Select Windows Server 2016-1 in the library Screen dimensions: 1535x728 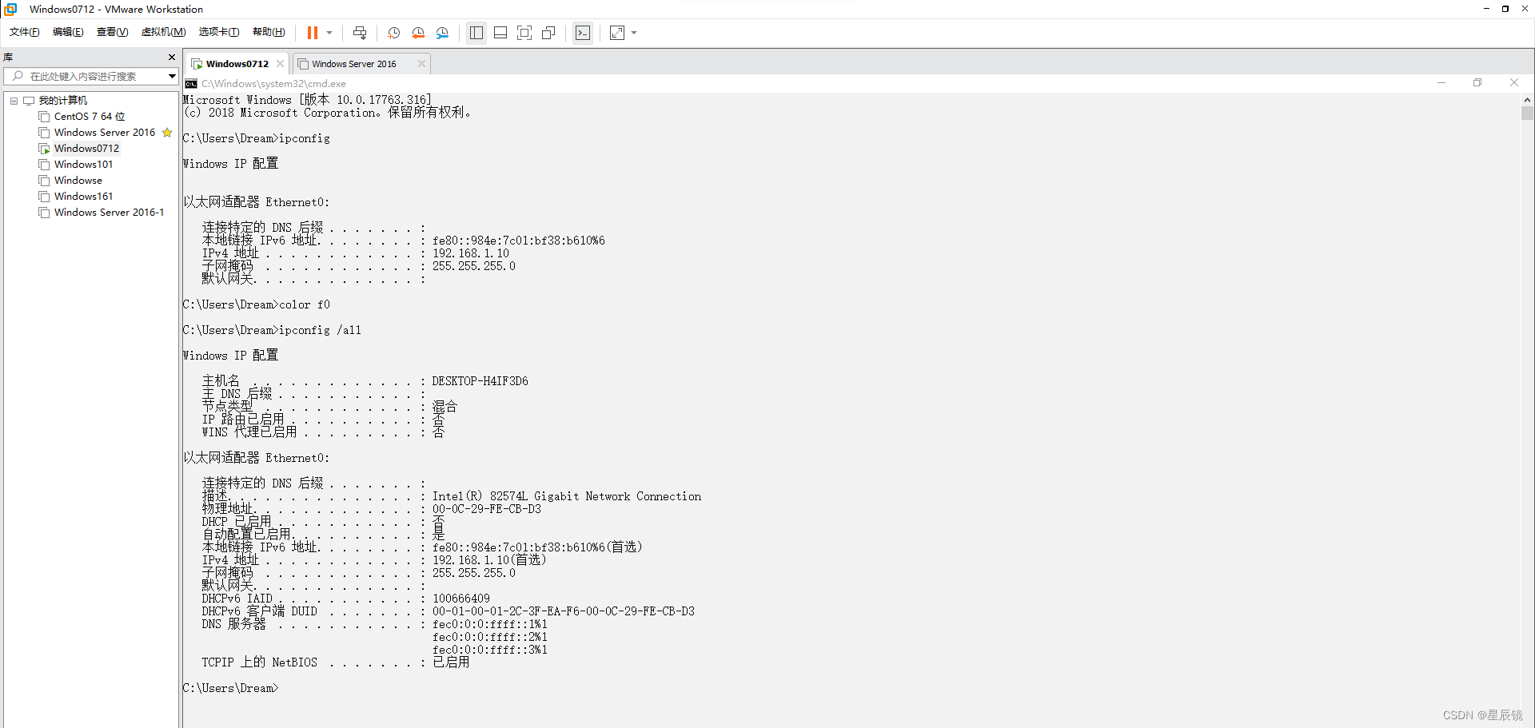click(x=110, y=213)
